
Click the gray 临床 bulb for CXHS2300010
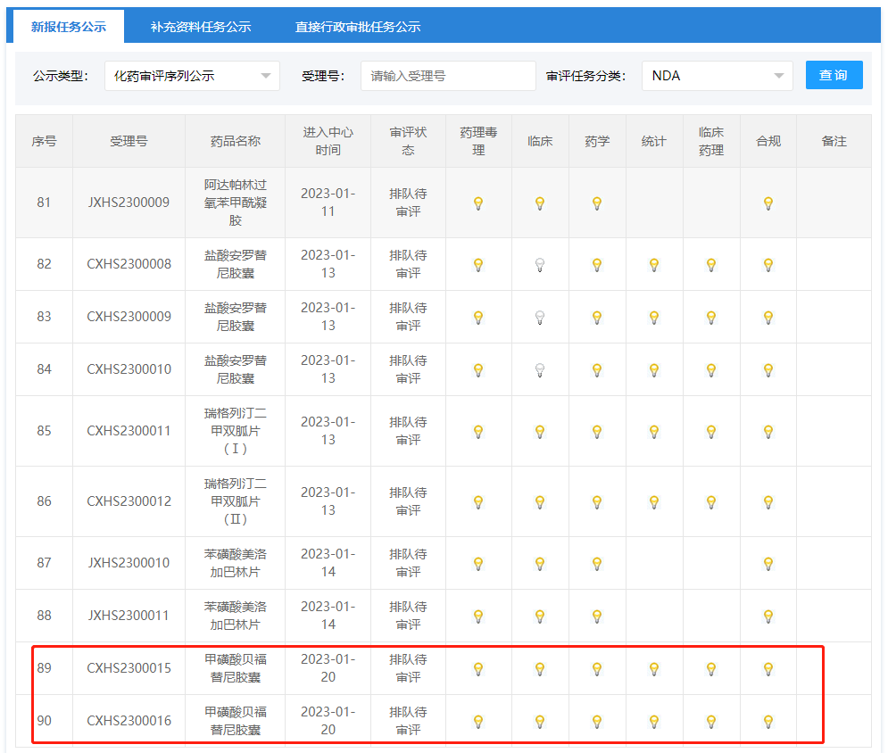click(x=540, y=370)
